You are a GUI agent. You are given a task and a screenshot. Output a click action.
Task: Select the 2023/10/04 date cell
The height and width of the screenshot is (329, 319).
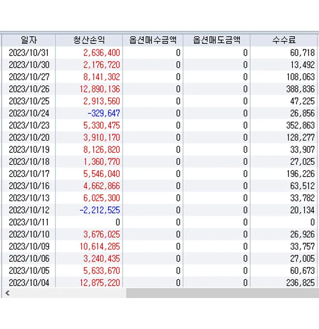click(29, 283)
